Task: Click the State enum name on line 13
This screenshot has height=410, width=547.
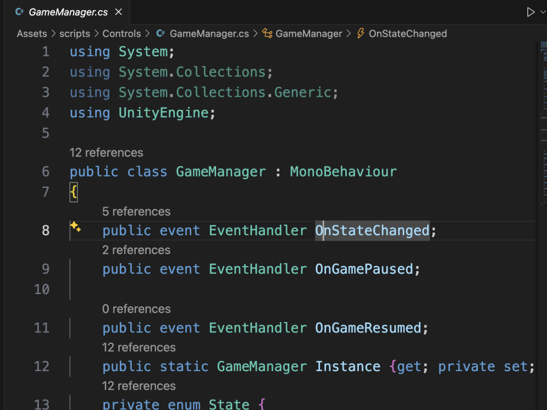Action: pos(229,405)
